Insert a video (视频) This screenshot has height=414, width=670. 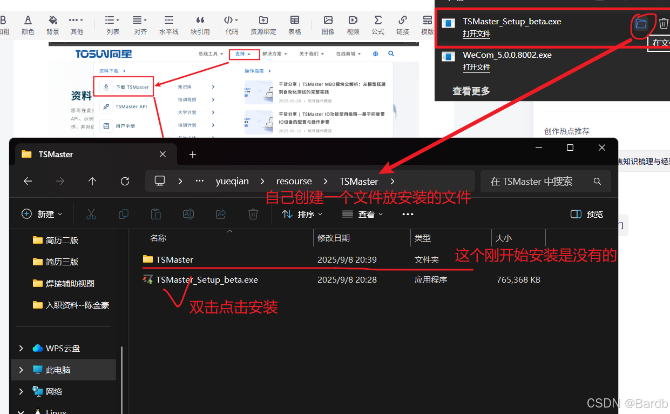click(353, 25)
